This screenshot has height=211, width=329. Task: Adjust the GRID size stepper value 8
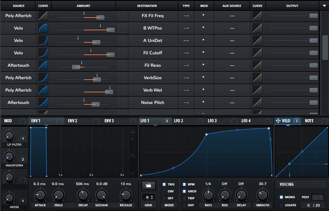pyautogui.click(x=149, y=197)
